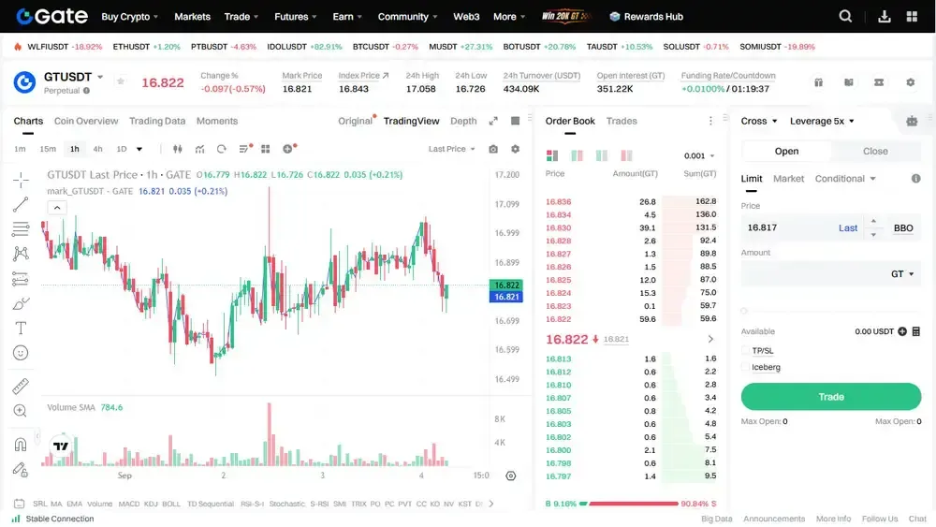This screenshot has width=936, height=527.
Task: Change candlestick chart type icon
Action: (177, 149)
